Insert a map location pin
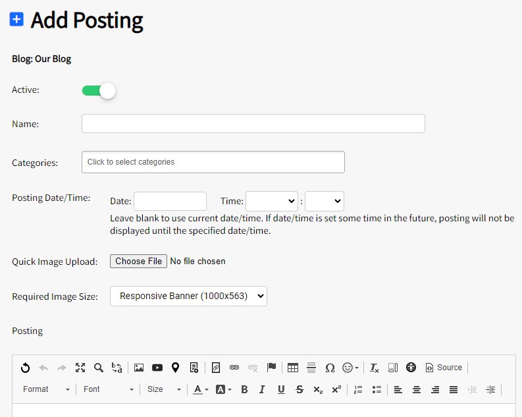This screenshot has height=417, width=522. 176,368
